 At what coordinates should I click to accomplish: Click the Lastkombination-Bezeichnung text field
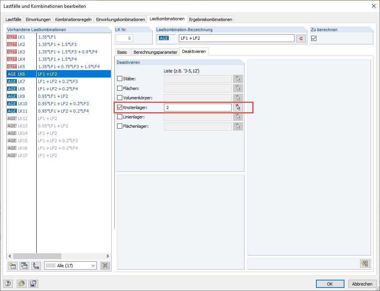tap(237, 38)
